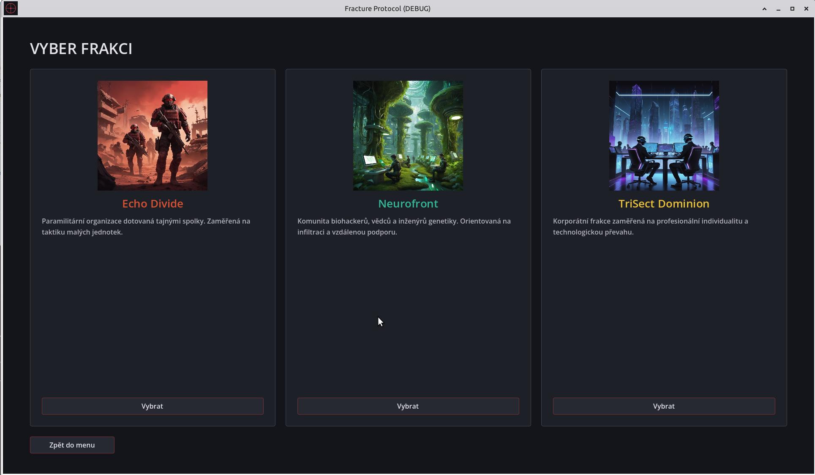This screenshot has width=815, height=475.
Task: Click the Fracture Protocol (DEBUG) window title
Action: coord(387,8)
